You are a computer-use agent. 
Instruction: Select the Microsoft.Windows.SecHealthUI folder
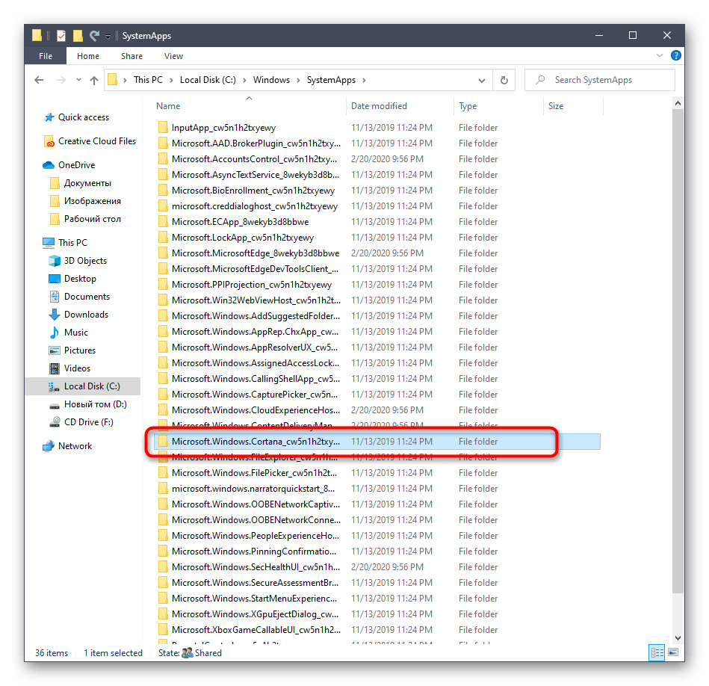[x=377, y=567]
